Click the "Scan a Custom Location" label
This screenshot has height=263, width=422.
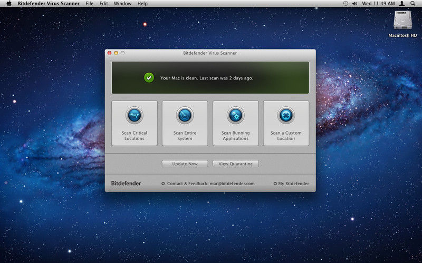click(x=286, y=136)
